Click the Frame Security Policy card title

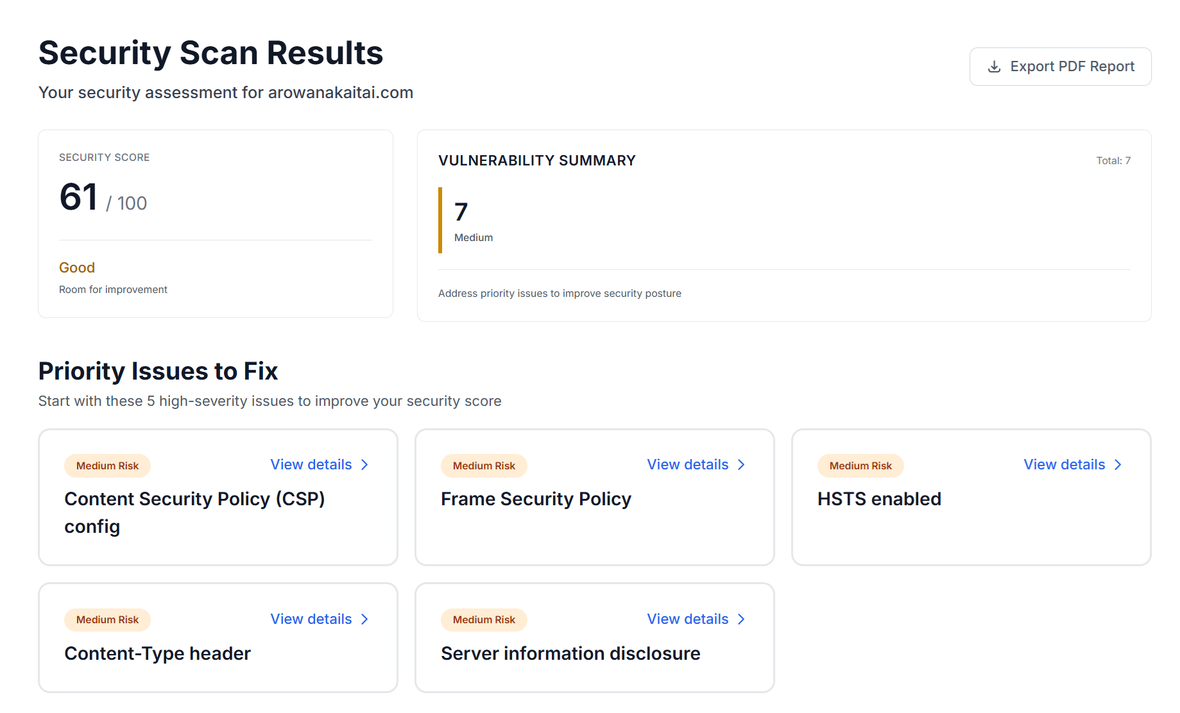click(536, 499)
